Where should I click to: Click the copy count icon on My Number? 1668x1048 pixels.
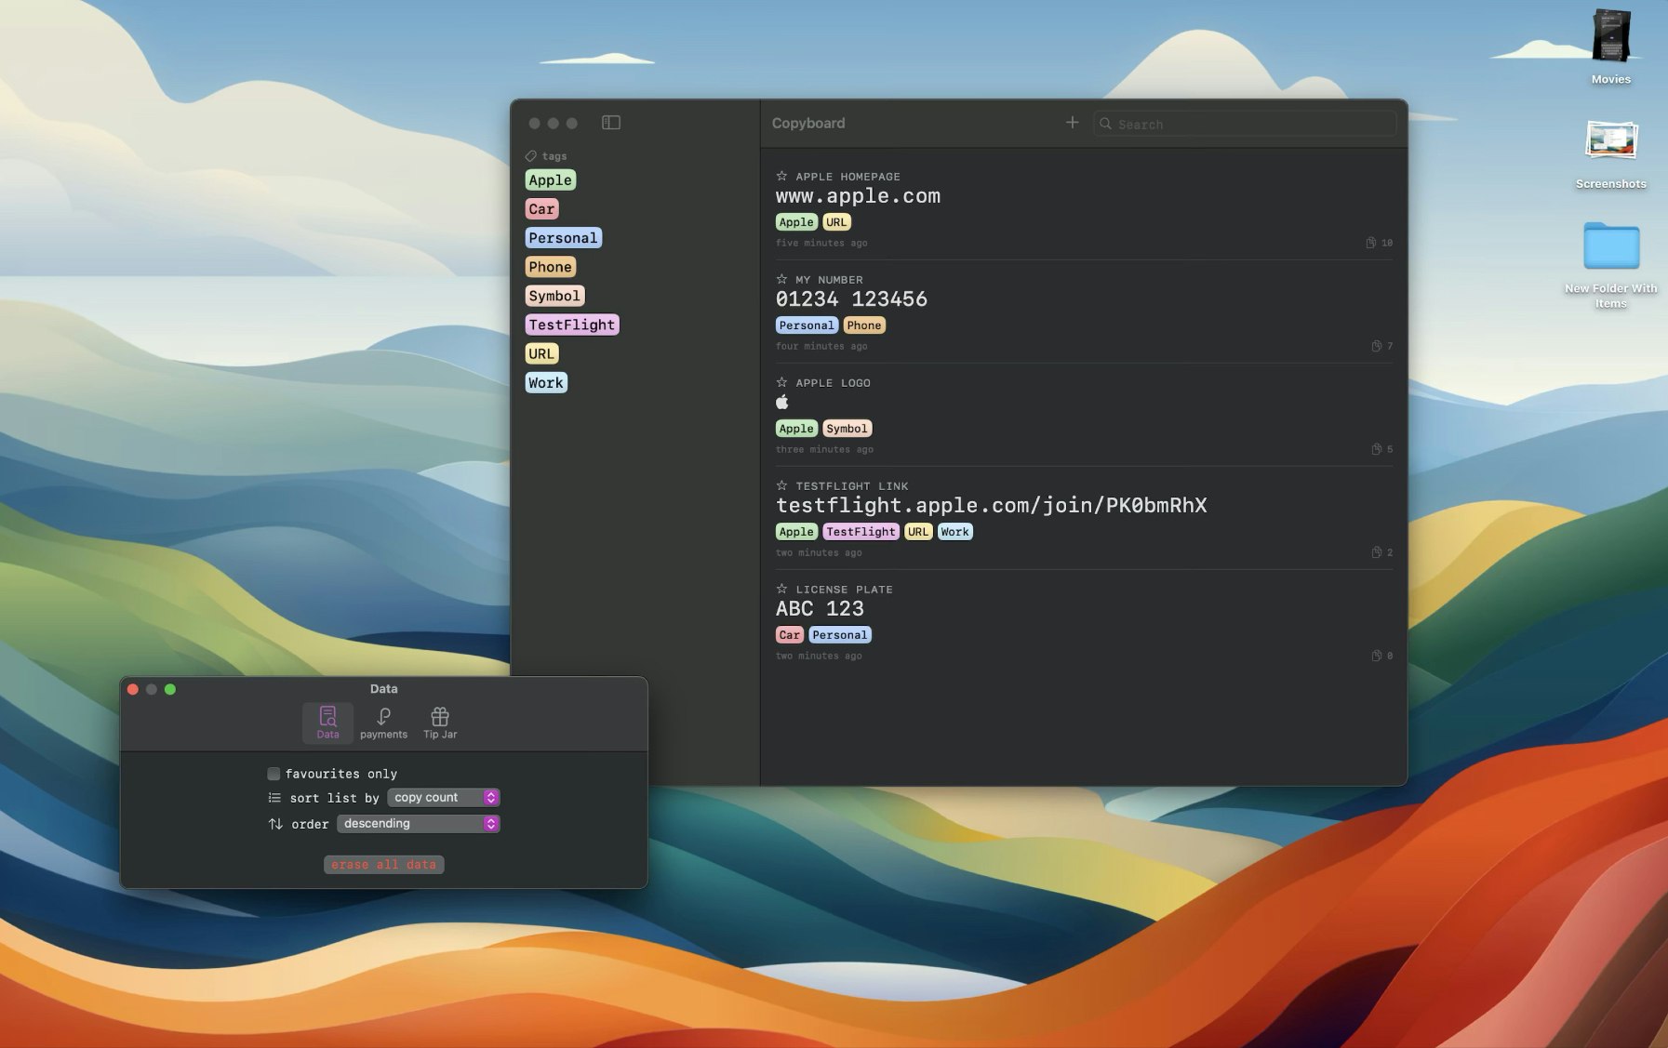click(1377, 346)
